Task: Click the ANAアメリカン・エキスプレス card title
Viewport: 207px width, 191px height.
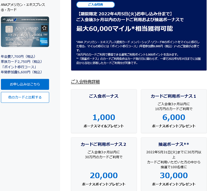Action: [23, 7]
